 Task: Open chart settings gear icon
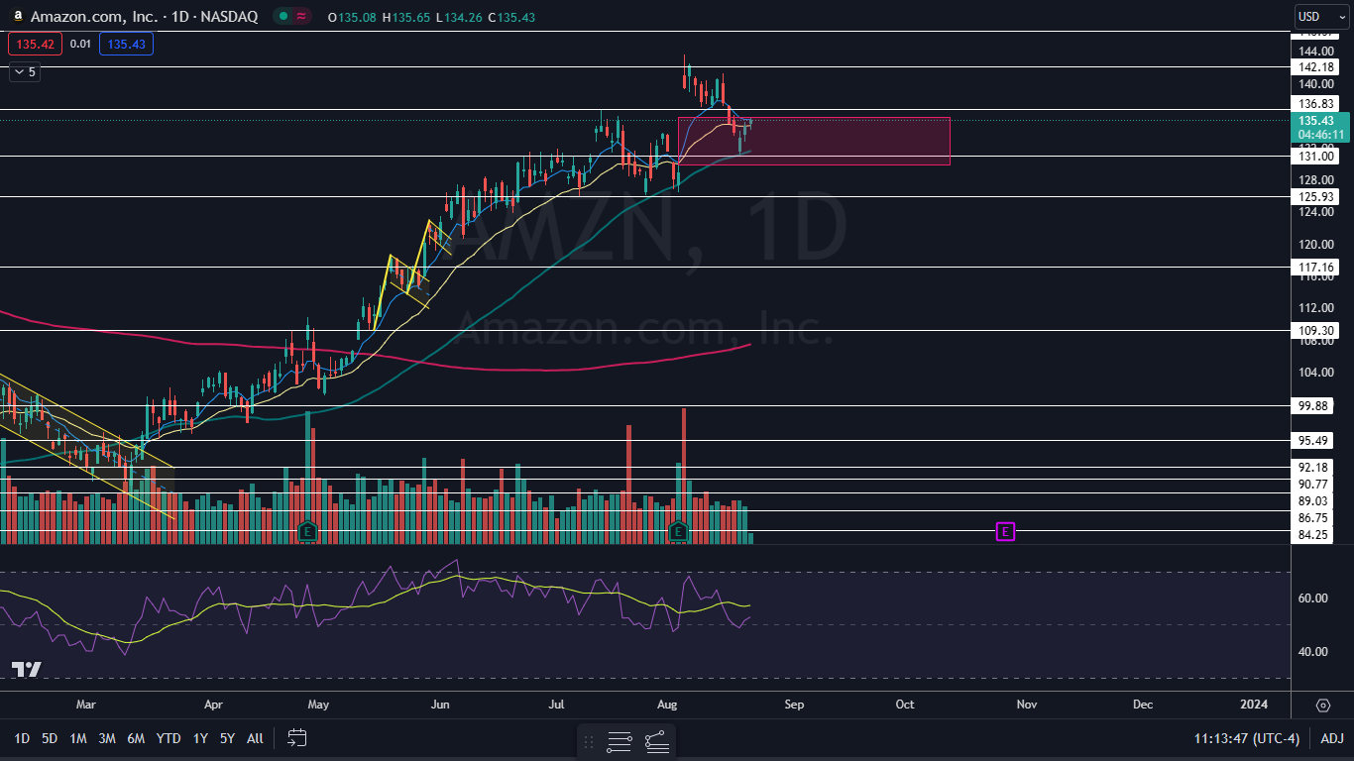(1323, 705)
